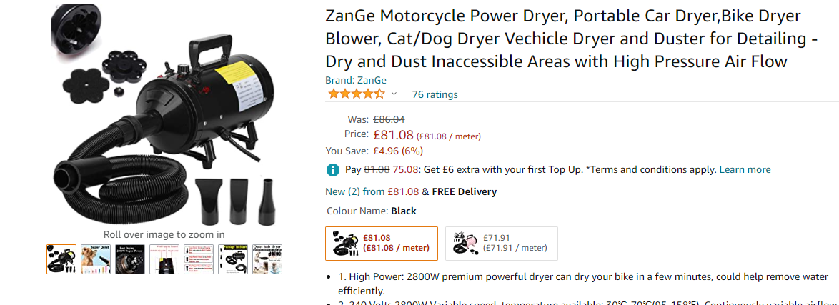Show the Super Quiet dog thumbnail

[96, 259]
